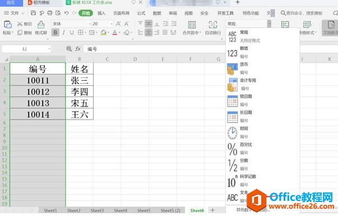Screen dimensions: 338x216
Task: Click the fx insert function icon
Action: (78, 49)
